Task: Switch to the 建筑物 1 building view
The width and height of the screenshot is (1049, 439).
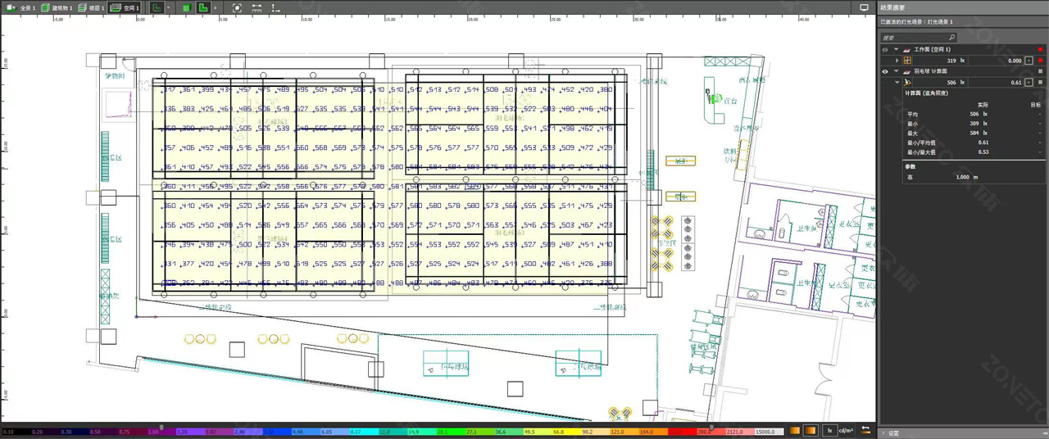Action: tap(57, 7)
